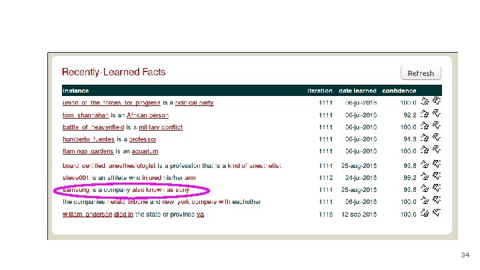This screenshot has width=480, height=270.
Task: Click the 'date learned' column header
Action: (x=357, y=91)
